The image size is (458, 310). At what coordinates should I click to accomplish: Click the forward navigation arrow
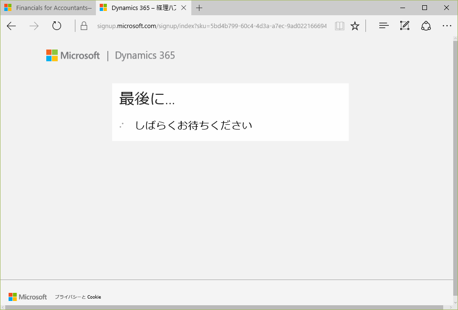34,26
